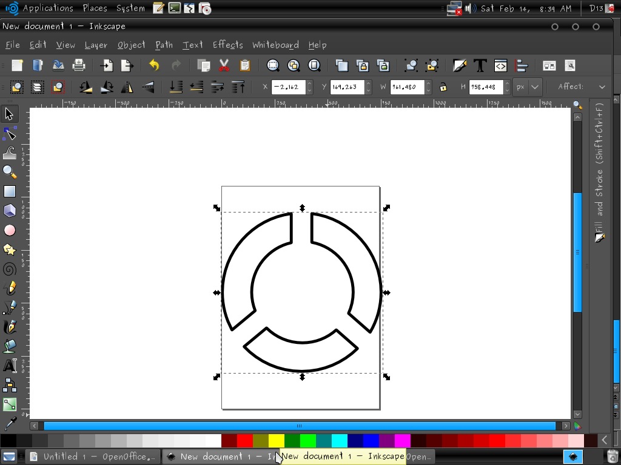Viewport: 621px width, 465px height.
Task: Open the units dropdown showing px
Action: 526,87
